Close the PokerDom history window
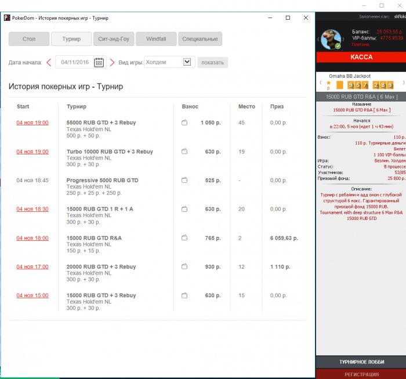Image resolution: width=406 pixels, height=379 pixels. [x=306, y=17]
